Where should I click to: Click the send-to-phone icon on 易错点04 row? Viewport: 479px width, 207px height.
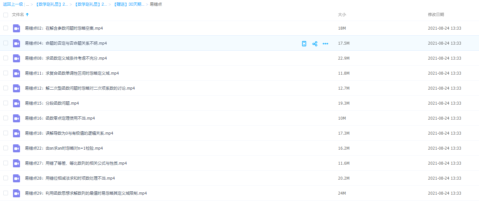(x=304, y=44)
